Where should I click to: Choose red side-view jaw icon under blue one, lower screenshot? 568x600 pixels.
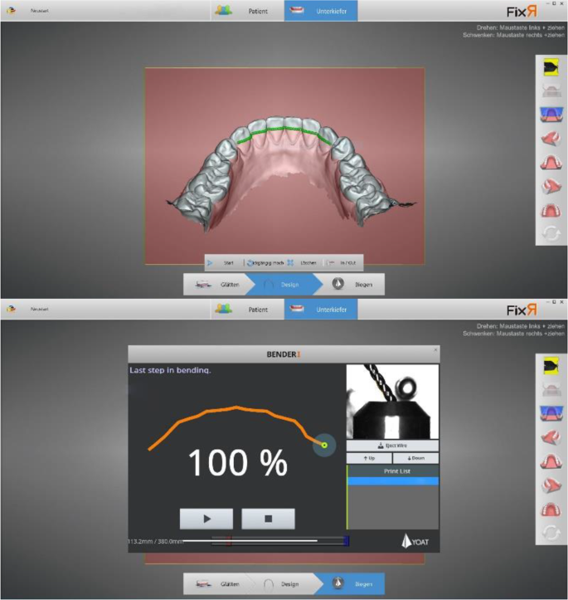[551, 437]
